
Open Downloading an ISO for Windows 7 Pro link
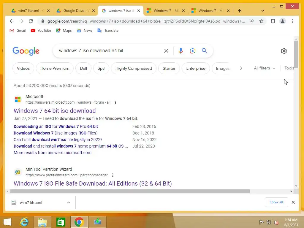click(56, 126)
